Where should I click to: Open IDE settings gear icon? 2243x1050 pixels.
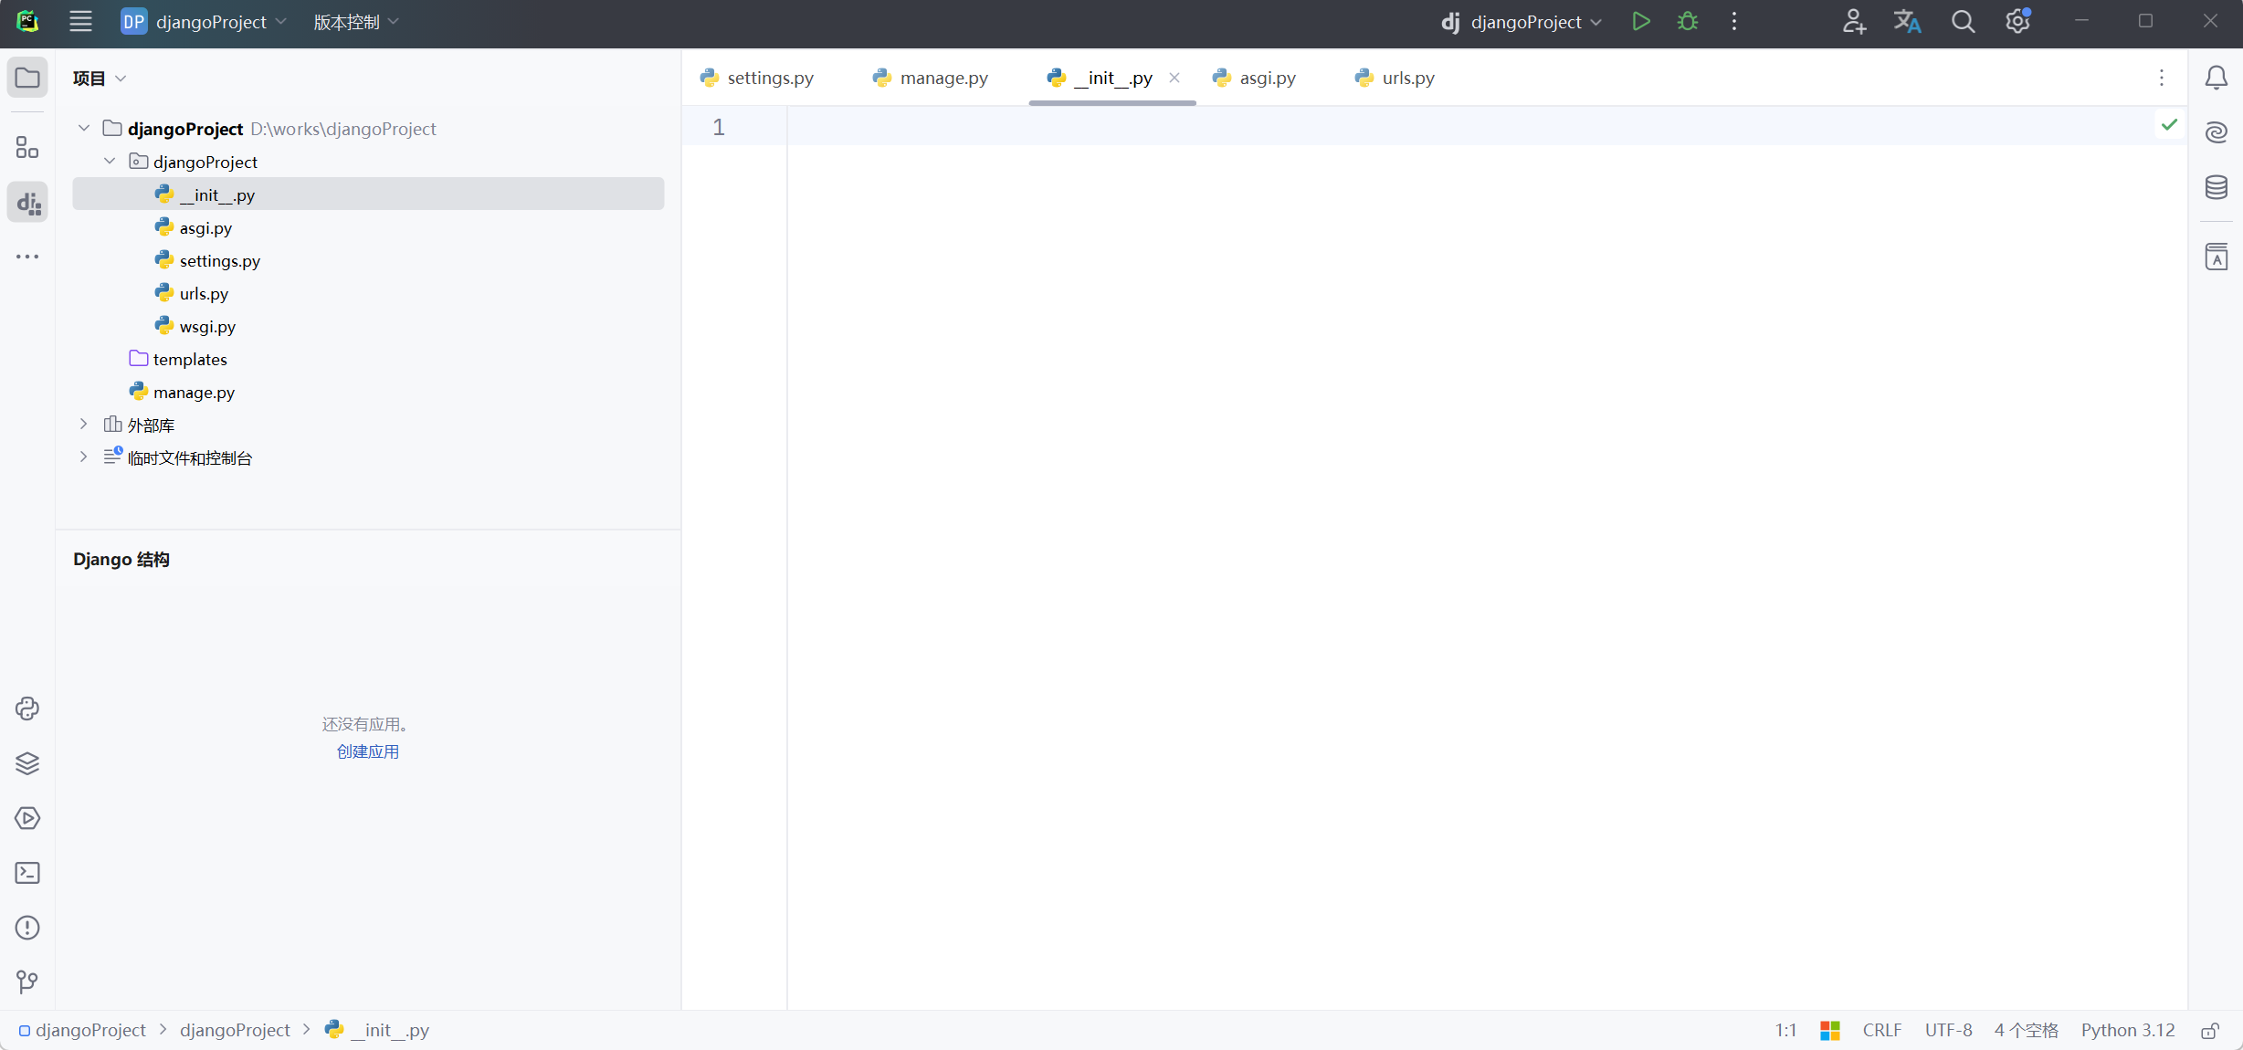pyautogui.click(x=2017, y=21)
